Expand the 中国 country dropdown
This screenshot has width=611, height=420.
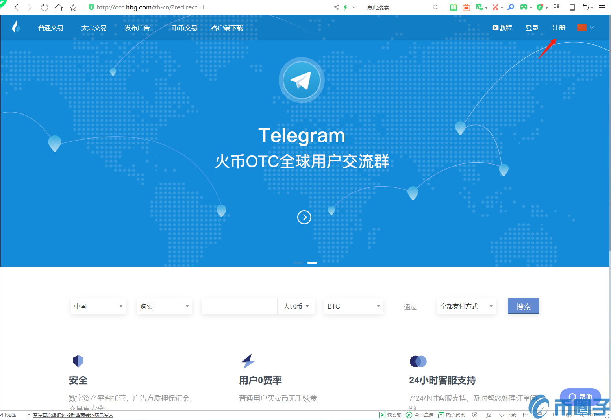(x=98, y=306)
